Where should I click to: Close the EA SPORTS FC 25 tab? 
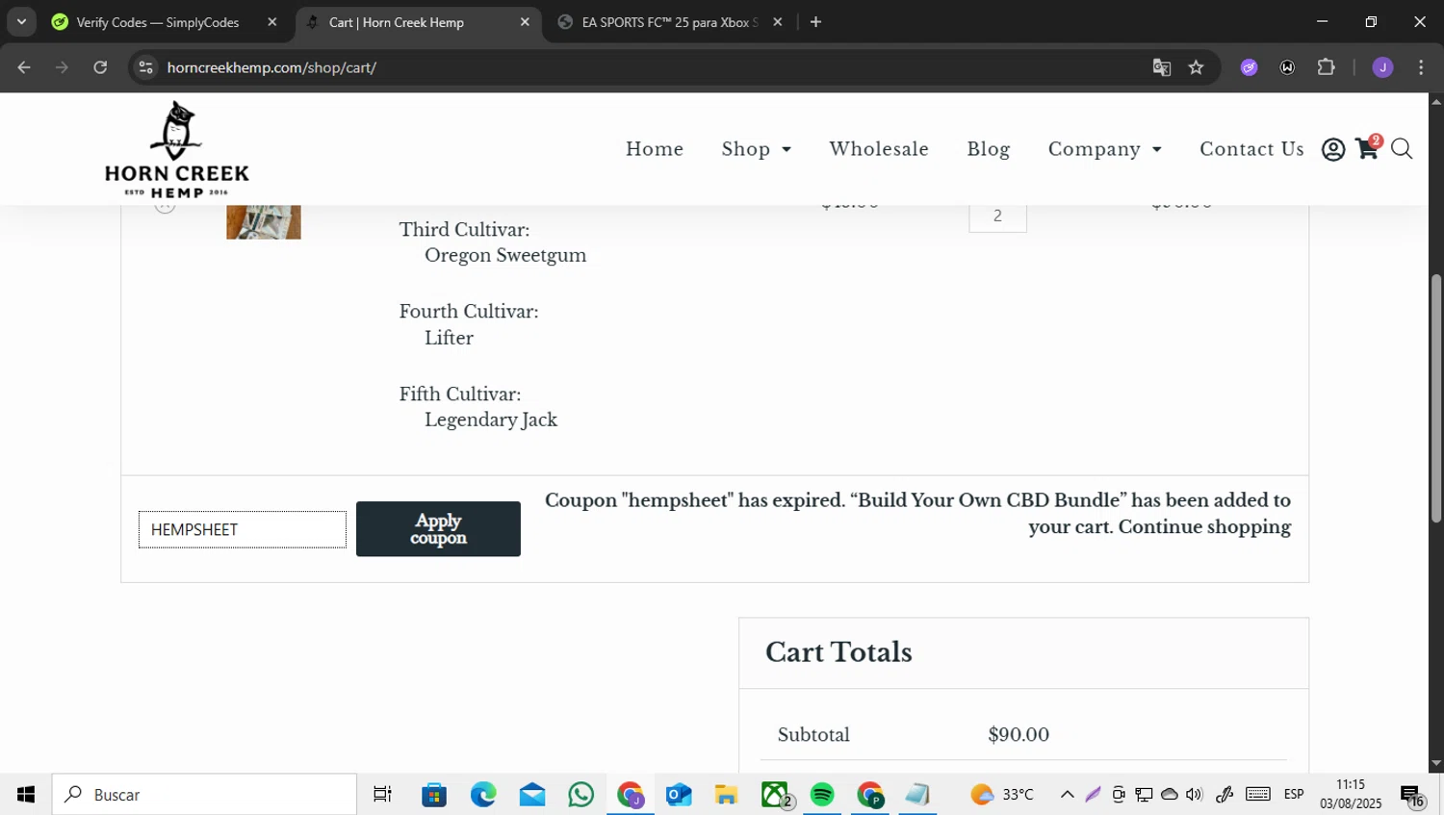(x=778, y=22)
